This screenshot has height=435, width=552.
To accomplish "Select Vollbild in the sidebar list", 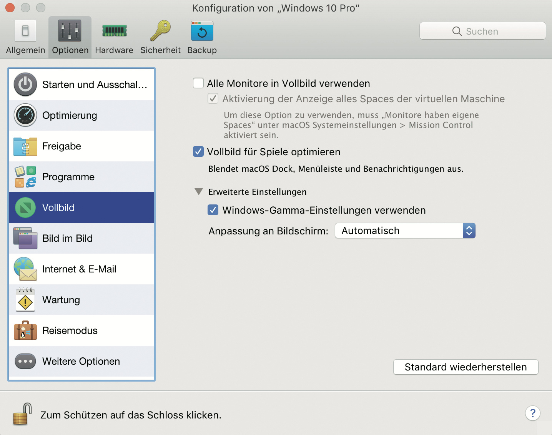I will (81, 208).
